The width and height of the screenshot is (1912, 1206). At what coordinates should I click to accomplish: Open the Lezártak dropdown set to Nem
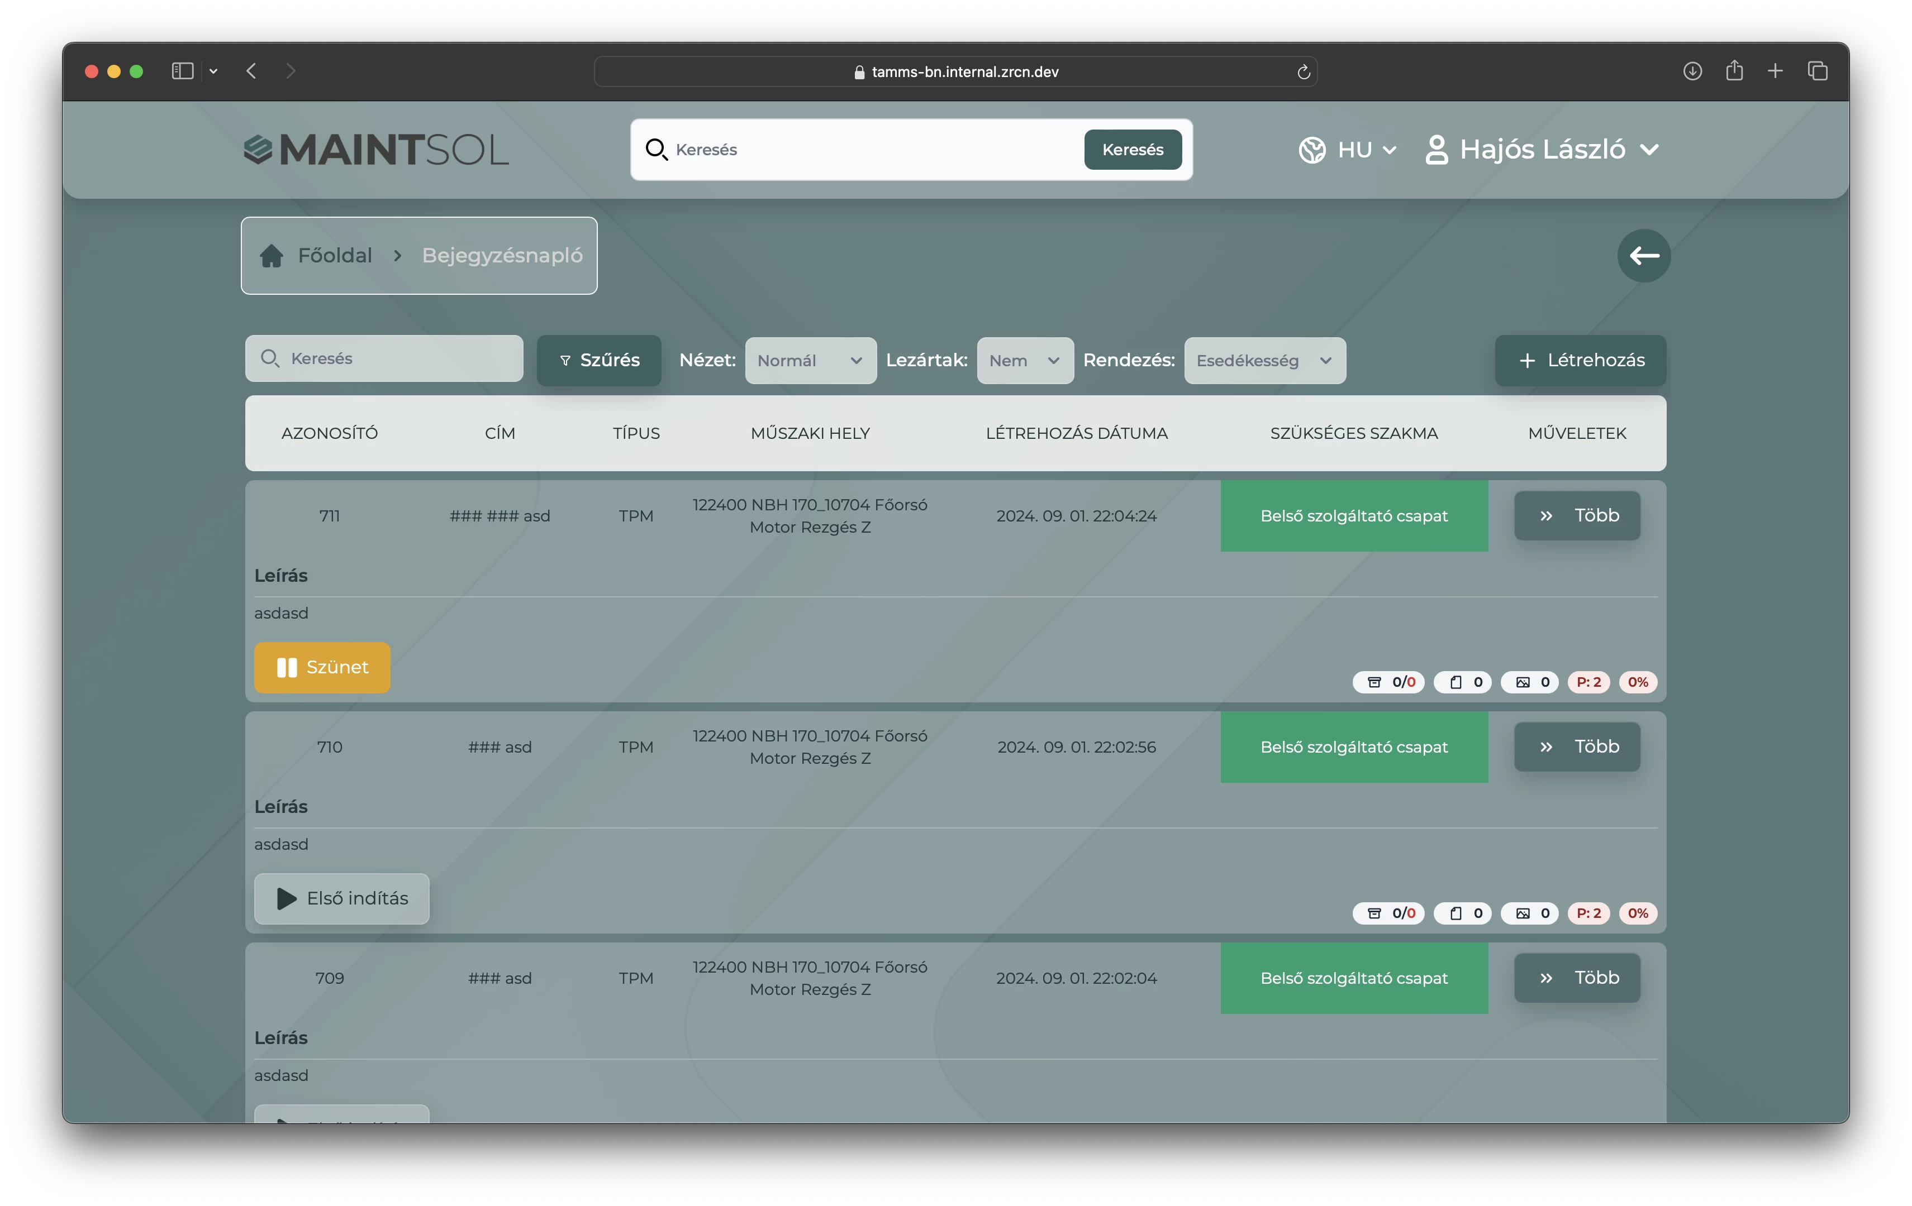[1025, 360]
